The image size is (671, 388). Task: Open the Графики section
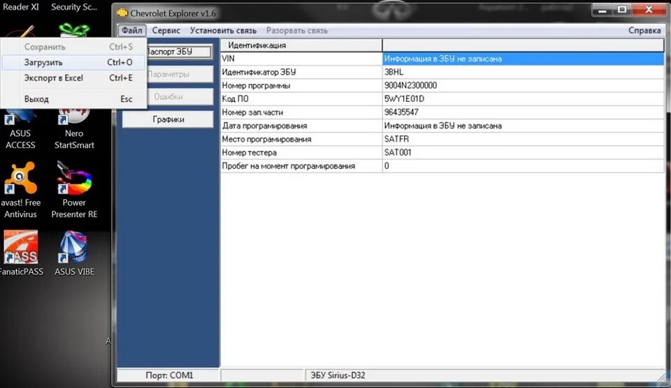(x=168, y=119)
